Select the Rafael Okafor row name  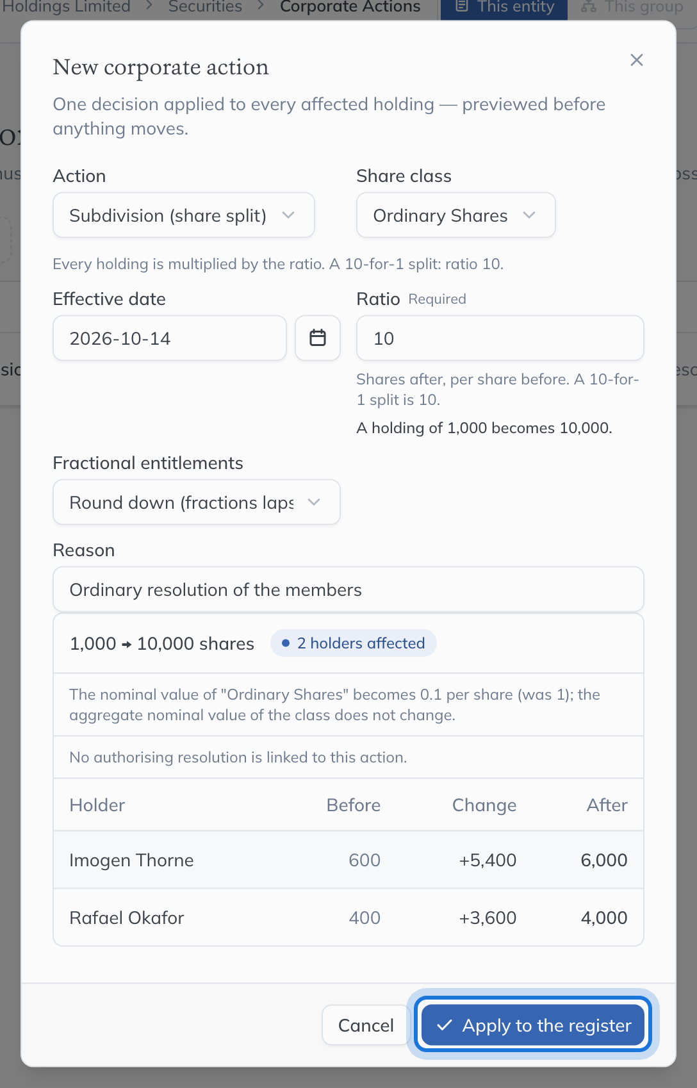tap(127, 918)
